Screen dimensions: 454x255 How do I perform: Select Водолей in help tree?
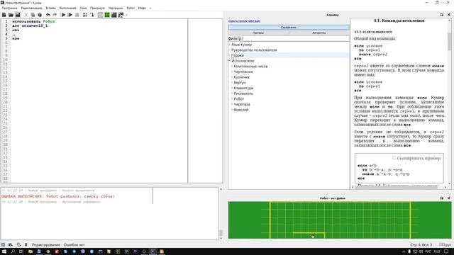pos(241,110)
